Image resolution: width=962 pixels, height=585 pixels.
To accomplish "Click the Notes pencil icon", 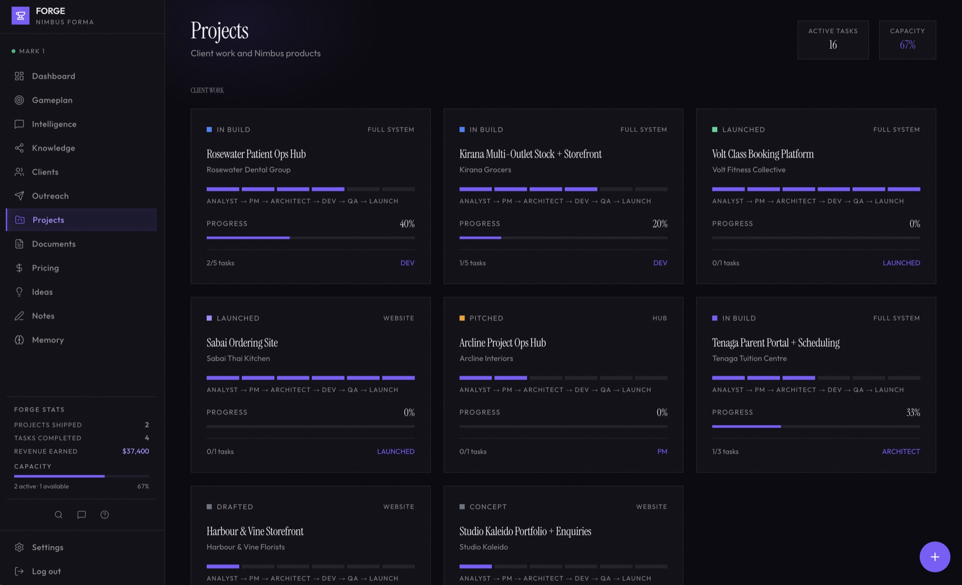I will 19,316.
